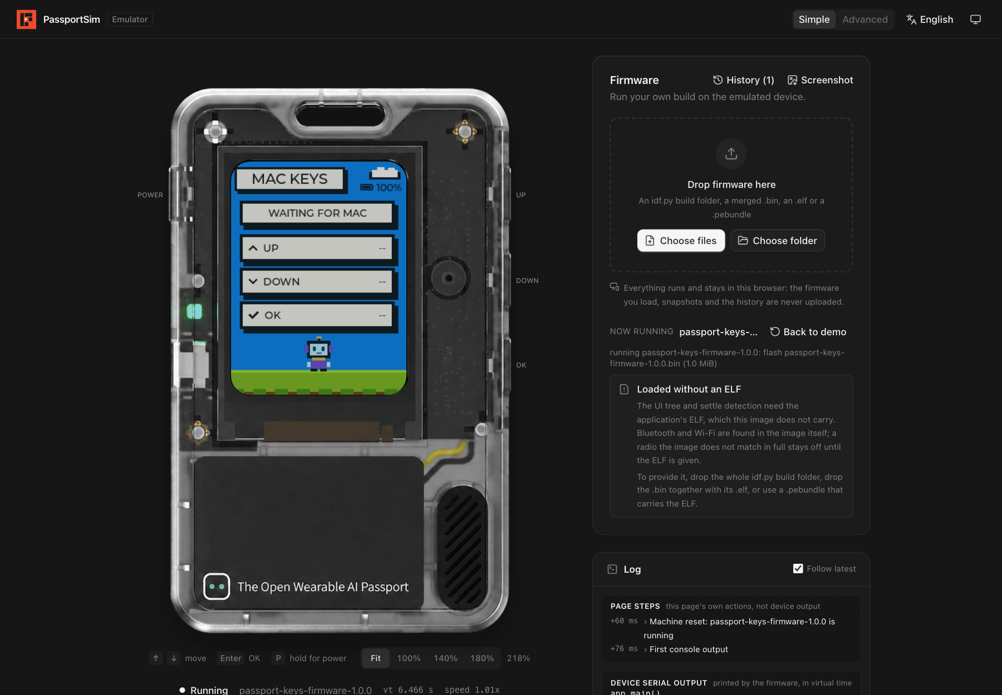Click the WAITING FOR MAC status banner
Viewport: 1002px width, 695px height.
(x=318, y=213)
